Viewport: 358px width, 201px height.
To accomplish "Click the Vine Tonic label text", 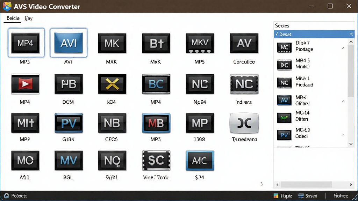I will (x=156, y=177).
